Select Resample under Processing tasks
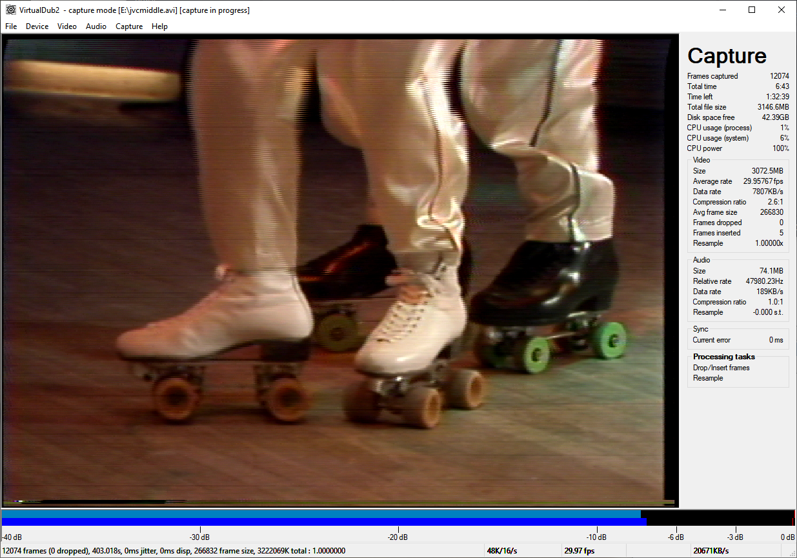The height and width of the screenshot is (558, 797). [708, 378]
